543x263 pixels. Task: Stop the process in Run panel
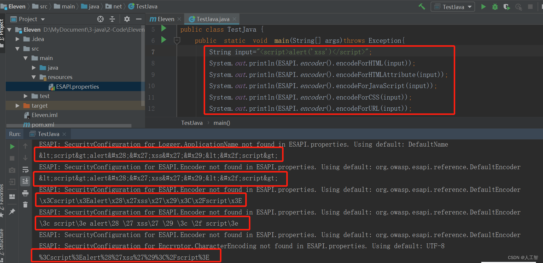coord(12,158)
